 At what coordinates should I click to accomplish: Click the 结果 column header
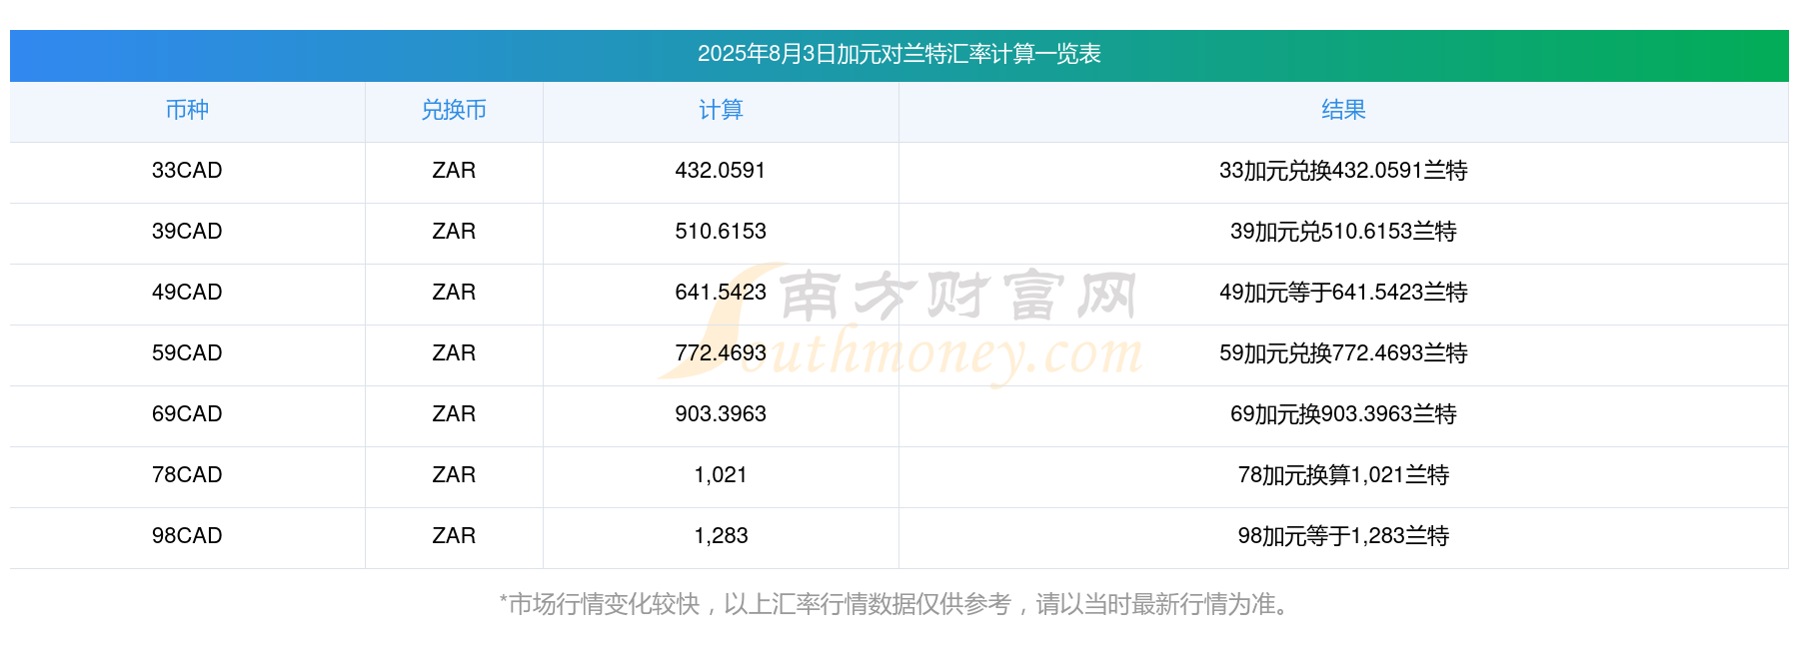click(1343, 110)
